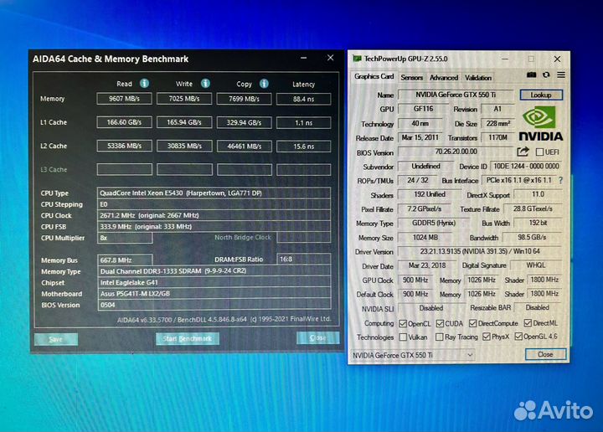
Task: Click Memory Latency value 88.4 ns
Action: 303,99
